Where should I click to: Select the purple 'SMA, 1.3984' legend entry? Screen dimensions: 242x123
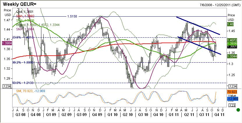click(25, 29)
